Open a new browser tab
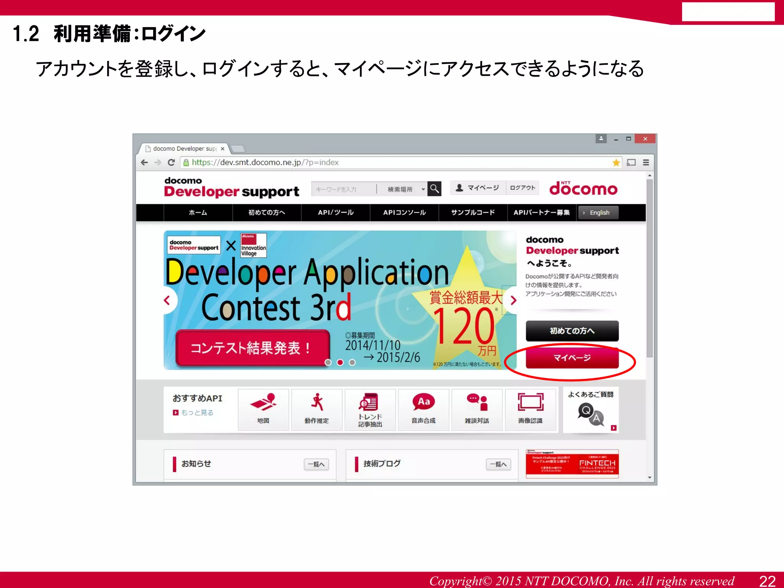The width and height of the screenshot is (784, 588). 238,149
